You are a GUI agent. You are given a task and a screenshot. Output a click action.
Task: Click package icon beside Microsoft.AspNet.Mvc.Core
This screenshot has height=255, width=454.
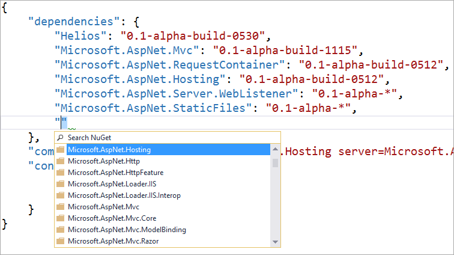click(60, 218)
